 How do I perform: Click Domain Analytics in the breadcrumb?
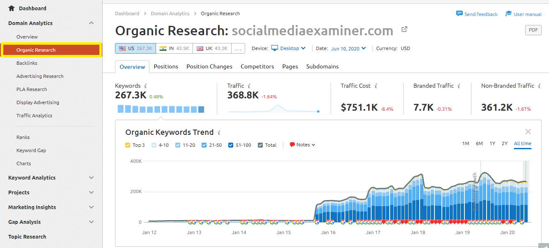coord(170,14)
